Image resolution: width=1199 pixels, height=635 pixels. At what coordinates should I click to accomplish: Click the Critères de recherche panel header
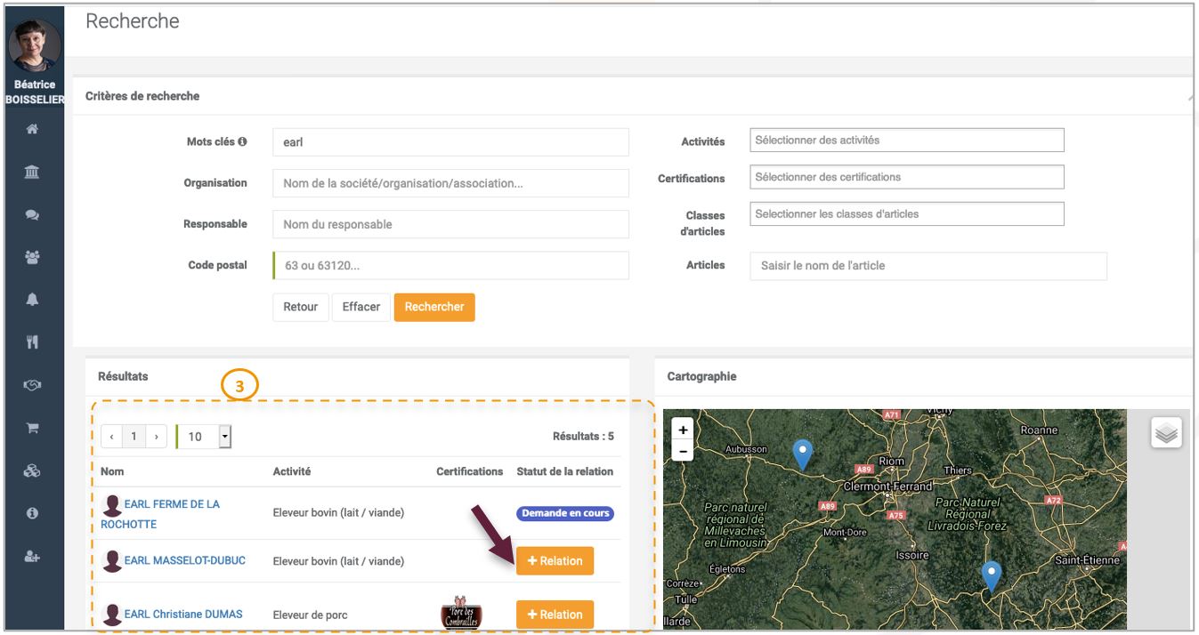click(x=142, y=96)
